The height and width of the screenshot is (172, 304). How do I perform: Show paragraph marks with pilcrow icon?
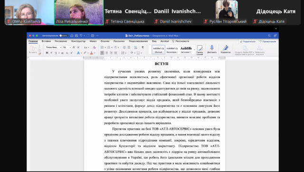point(142,48)
